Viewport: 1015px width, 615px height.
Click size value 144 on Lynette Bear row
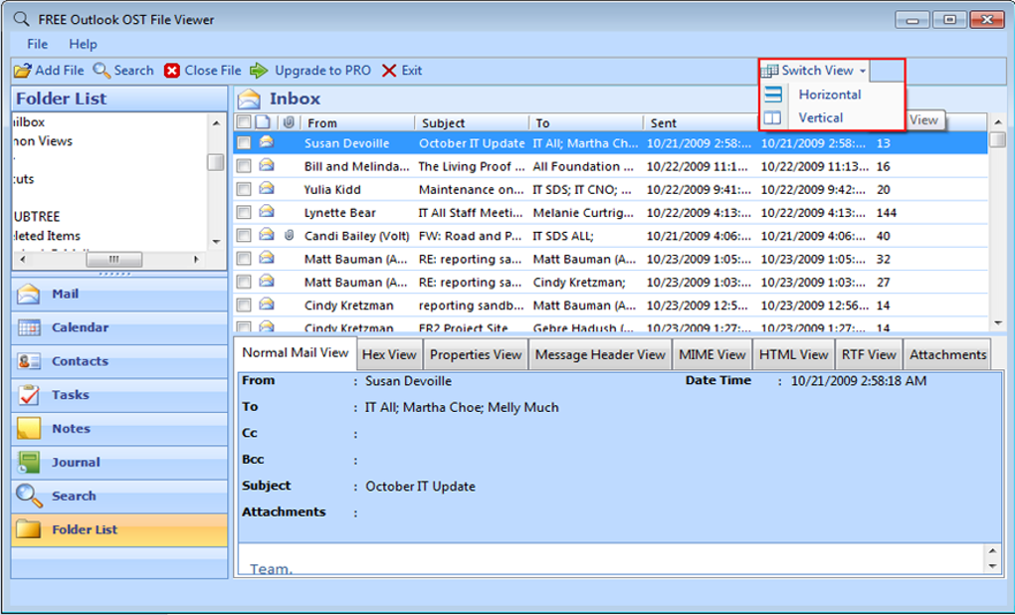pyautogui.click(x=887, y=213)
